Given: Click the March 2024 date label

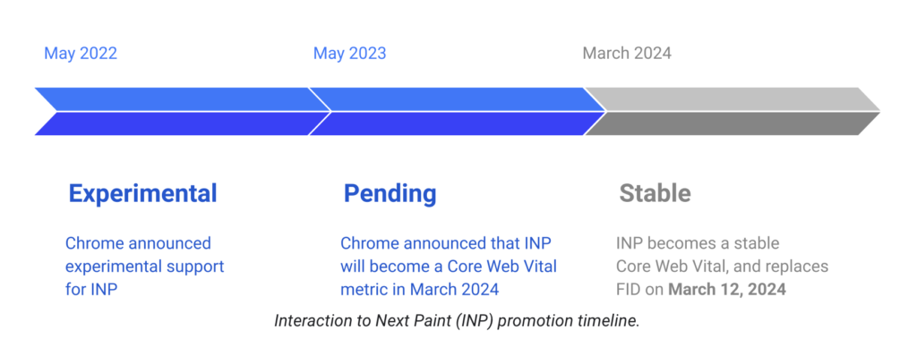Looking at the screenshot, I should click(627, 54).
